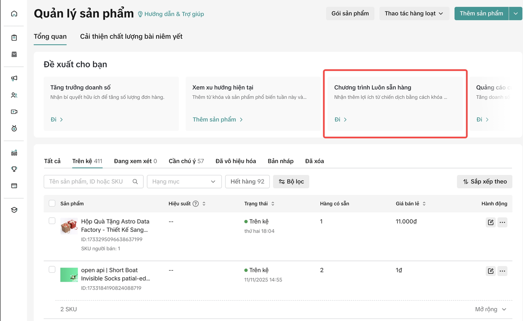Image resolution: width=523 pixels, height=321 pixels.
Task: Expand the Thao tác hàng loạt dropdown
Action: [x=414, y=13]
